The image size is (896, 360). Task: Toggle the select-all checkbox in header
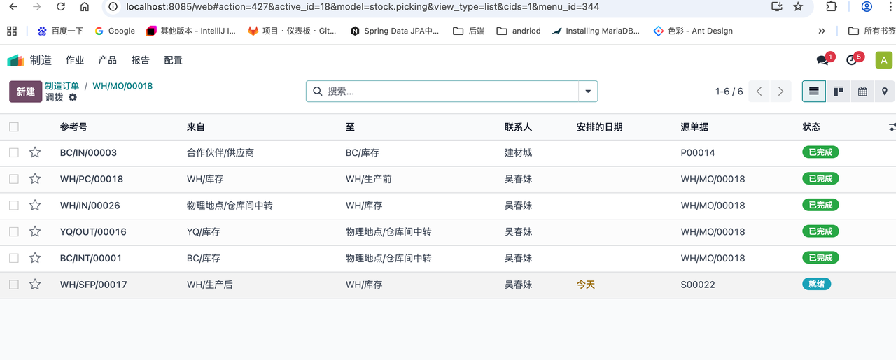[14, 127]
